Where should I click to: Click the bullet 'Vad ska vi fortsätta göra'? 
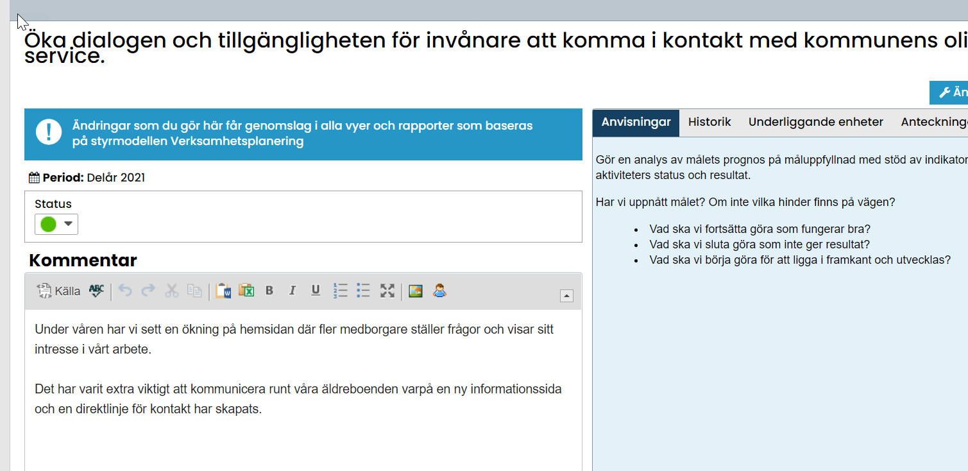coord(760,229)
